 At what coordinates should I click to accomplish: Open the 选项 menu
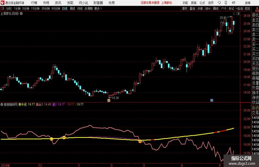pyautogui.click(x=210, y=3)
